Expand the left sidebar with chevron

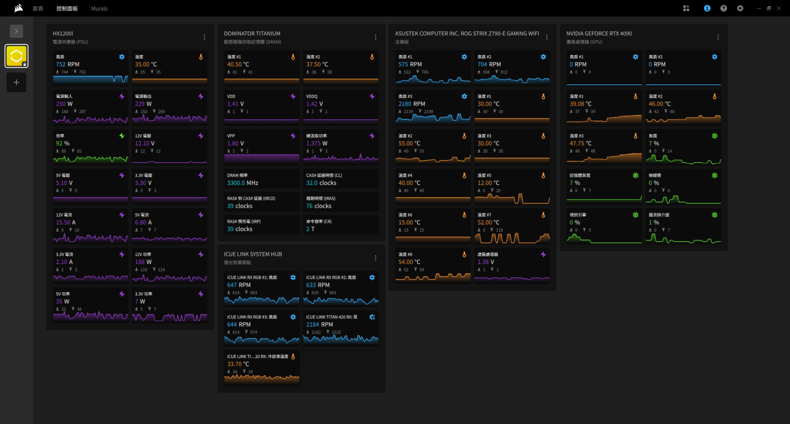pos(16,31)
